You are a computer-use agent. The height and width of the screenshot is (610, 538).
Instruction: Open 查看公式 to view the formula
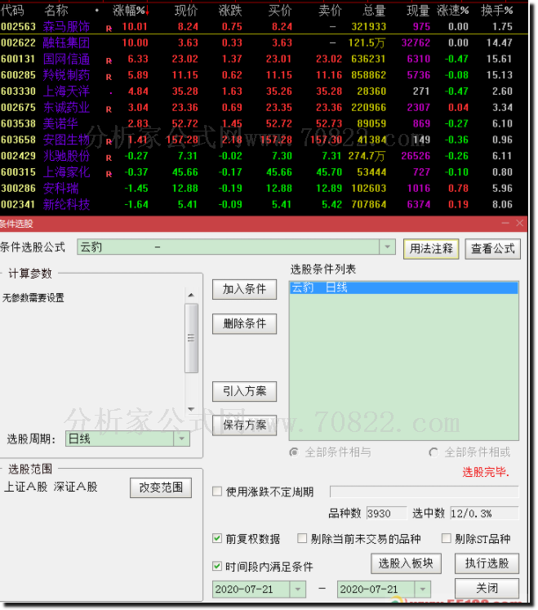click(493, 249)
